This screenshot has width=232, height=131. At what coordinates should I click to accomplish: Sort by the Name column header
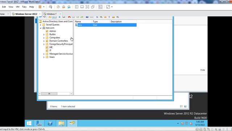(x=83, y=21)
